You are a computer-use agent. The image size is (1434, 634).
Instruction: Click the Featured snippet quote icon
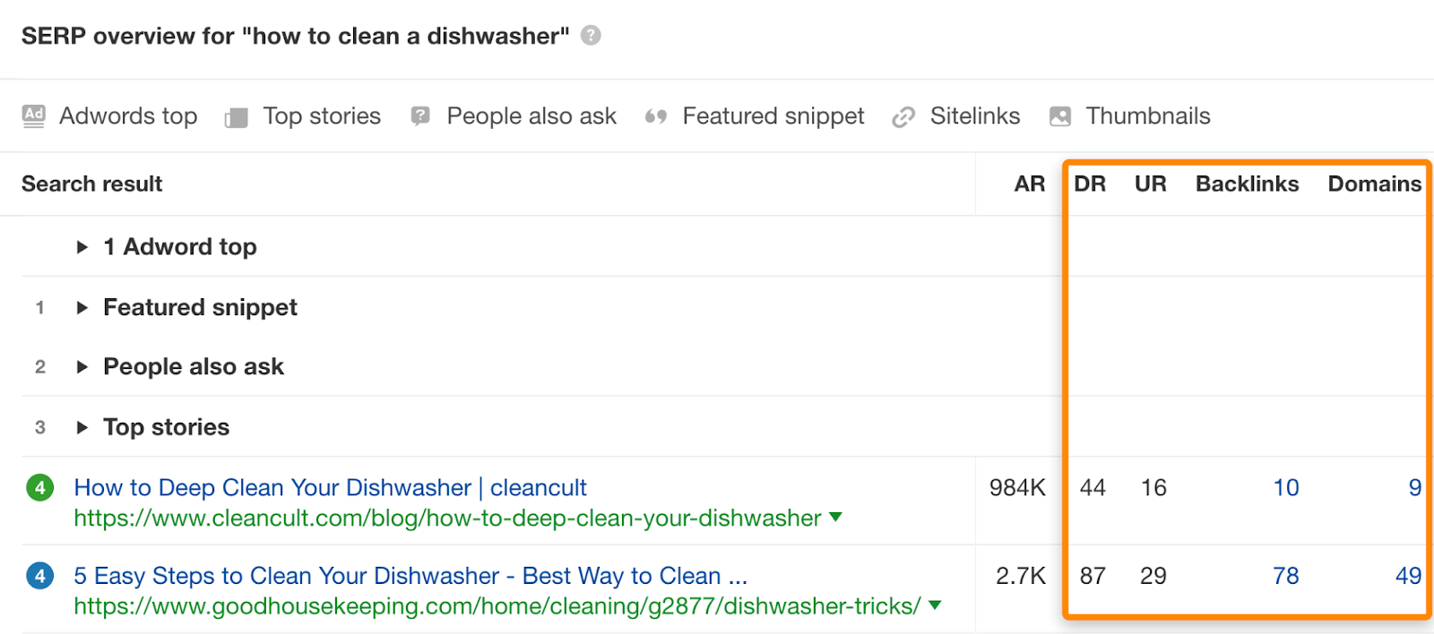coord(655,116)
